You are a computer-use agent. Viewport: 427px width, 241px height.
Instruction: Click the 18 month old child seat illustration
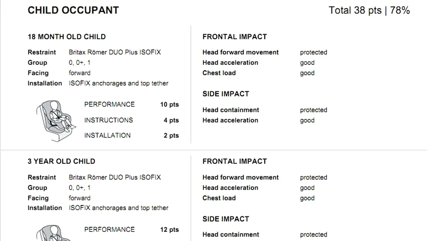pyautogui.click(x=55, y=120)
